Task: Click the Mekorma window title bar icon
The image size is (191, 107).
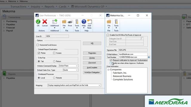Action: point(108,15)
